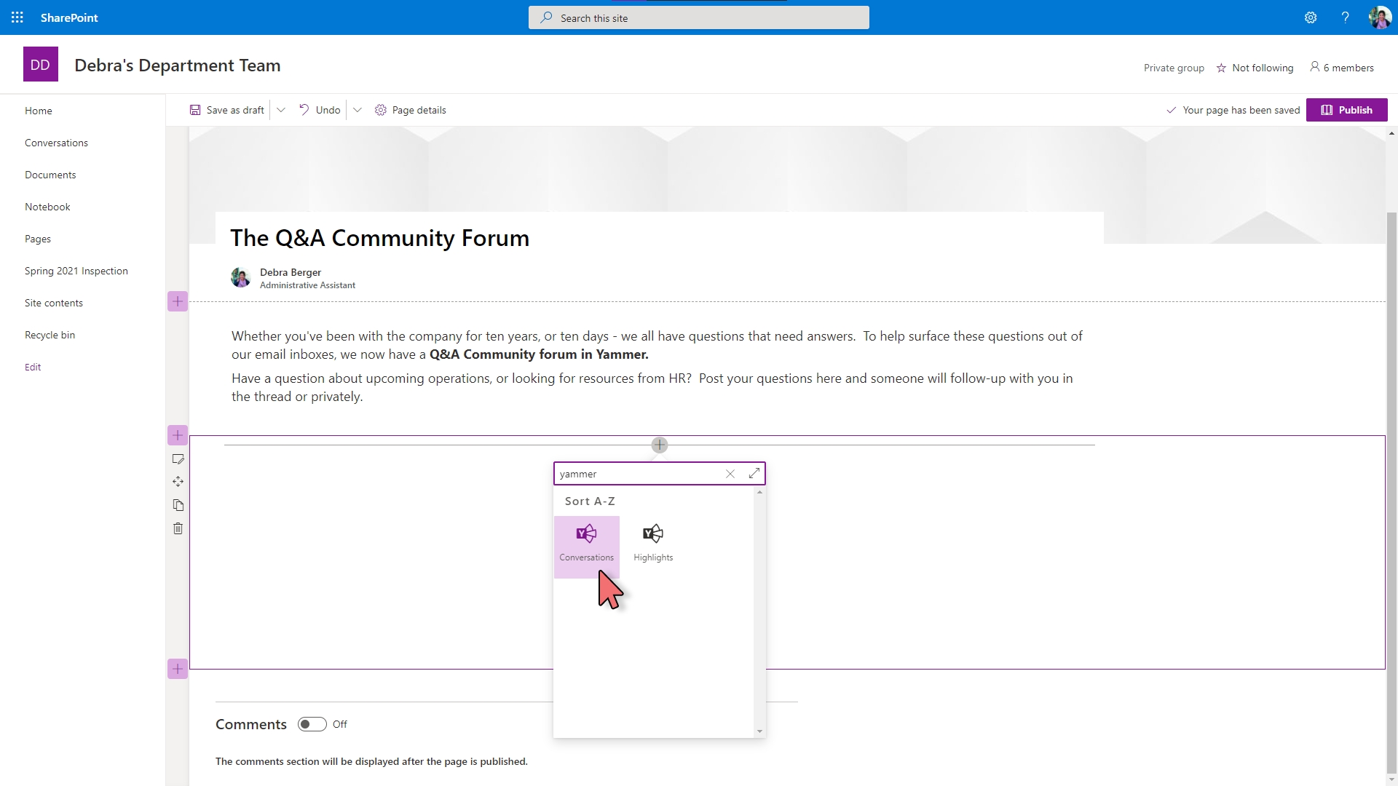Open Notebook in site navigation
The width and height of the screenshot is (1398, 786).
coord(47,207)
